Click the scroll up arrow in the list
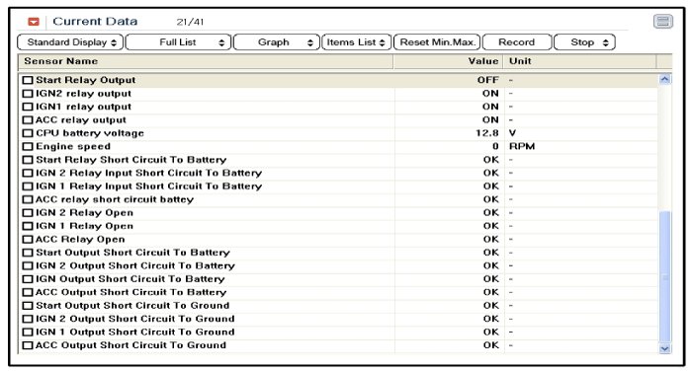The width and height of the screenshot is (692, 372). click(x=664, y=79)
